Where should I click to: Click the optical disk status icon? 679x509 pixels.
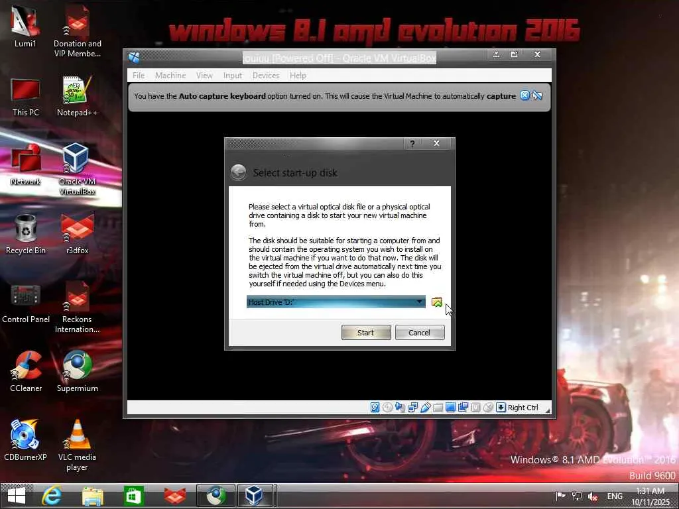(387, 408)
